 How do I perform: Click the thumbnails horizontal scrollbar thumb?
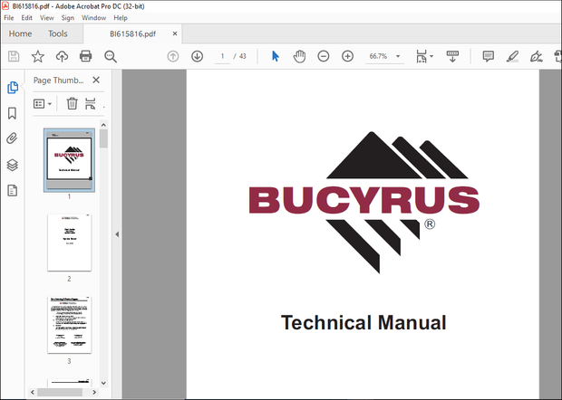click(x=60, y=392)
